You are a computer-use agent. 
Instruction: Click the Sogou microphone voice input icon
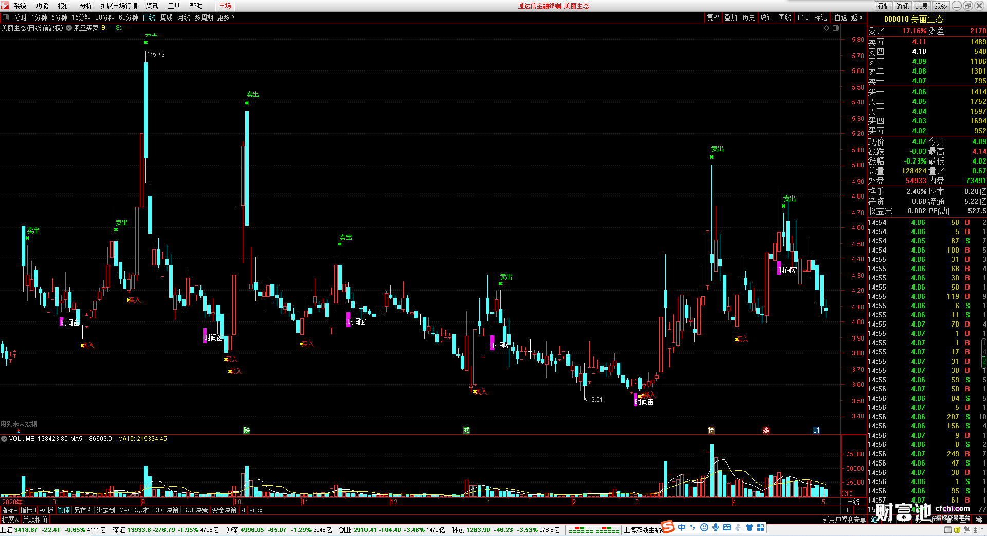[716, 527]
